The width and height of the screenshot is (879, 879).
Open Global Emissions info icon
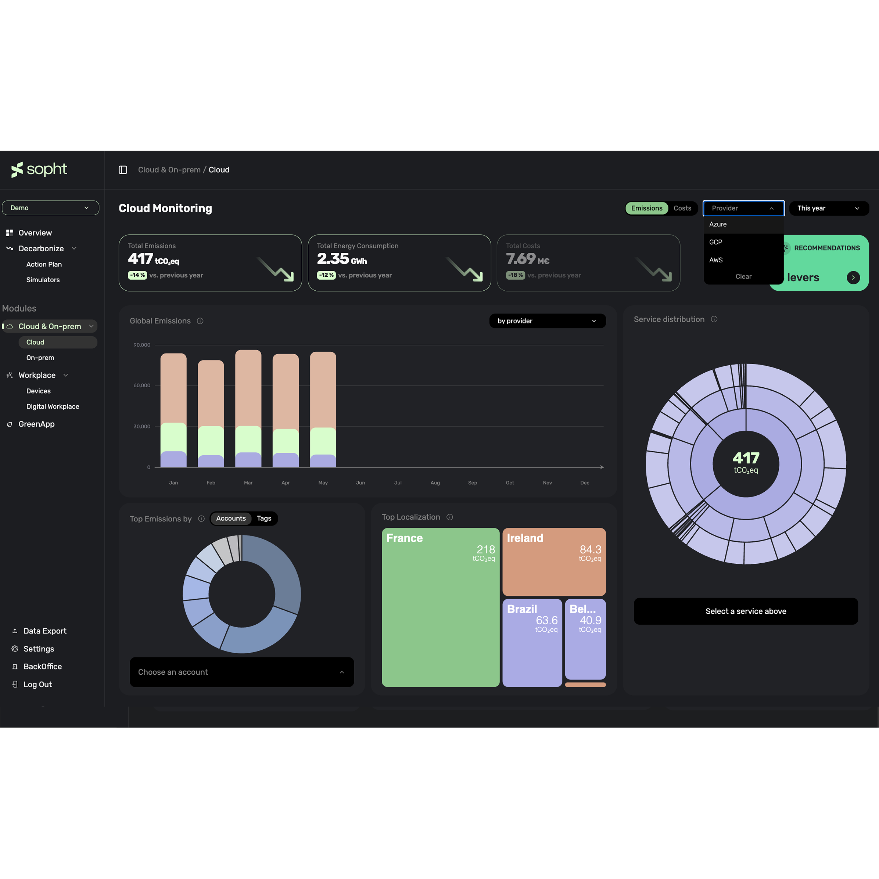(200, 321)
